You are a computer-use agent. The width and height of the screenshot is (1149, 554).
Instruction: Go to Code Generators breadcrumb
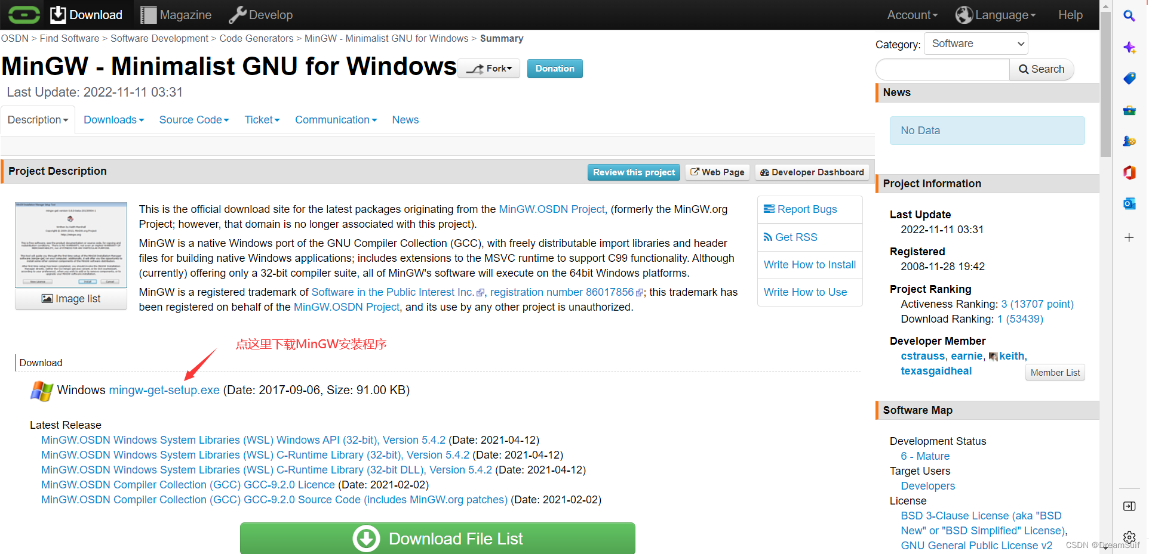click(x=256, y=38)
